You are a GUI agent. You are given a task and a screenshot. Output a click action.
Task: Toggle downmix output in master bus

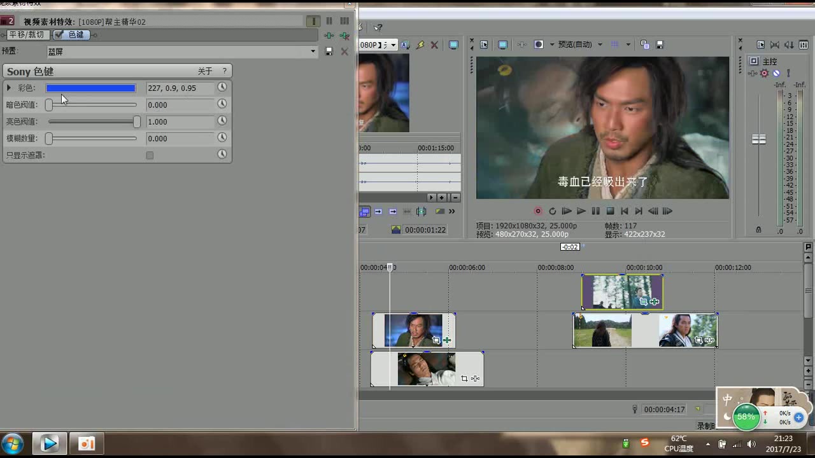(x=774, y=45)
